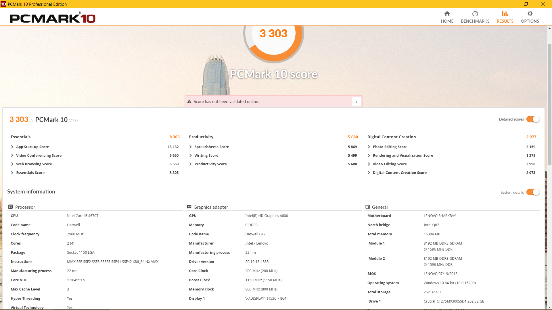Click the Home house icon

pos(447,13)
